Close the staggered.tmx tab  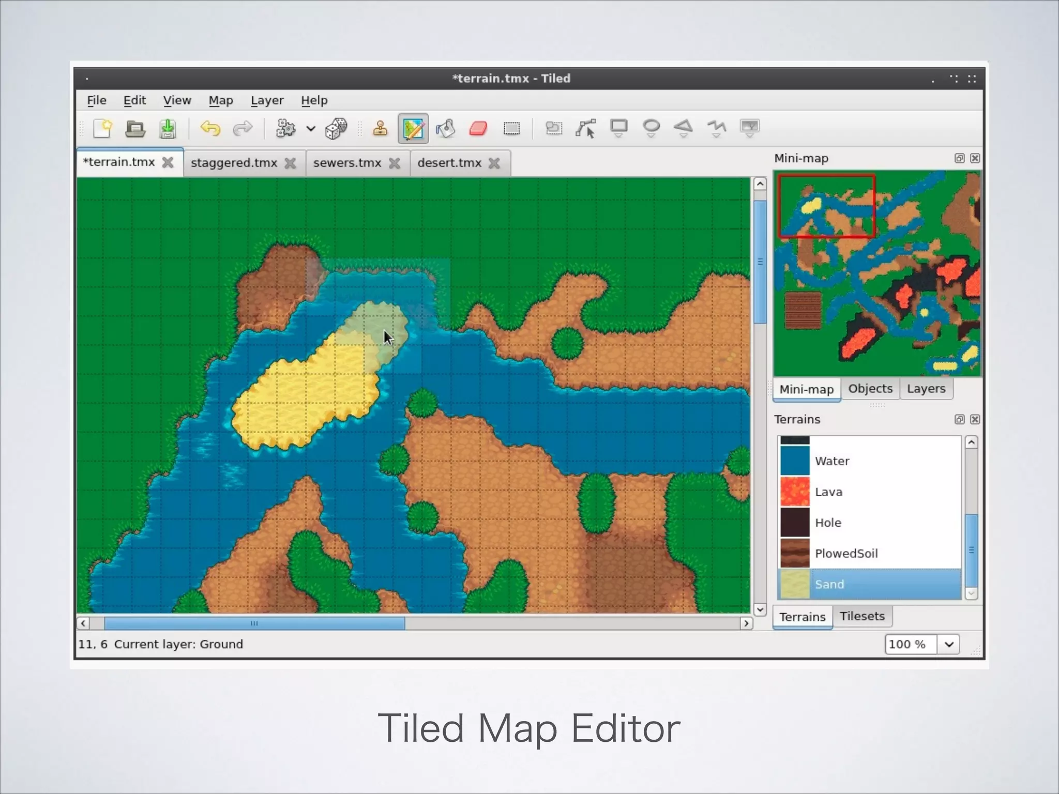pos(290,163)
